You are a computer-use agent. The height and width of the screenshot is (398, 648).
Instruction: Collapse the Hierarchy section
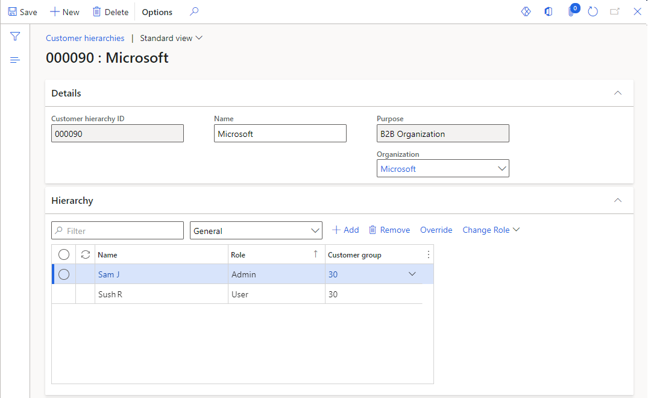coord(617,200)
